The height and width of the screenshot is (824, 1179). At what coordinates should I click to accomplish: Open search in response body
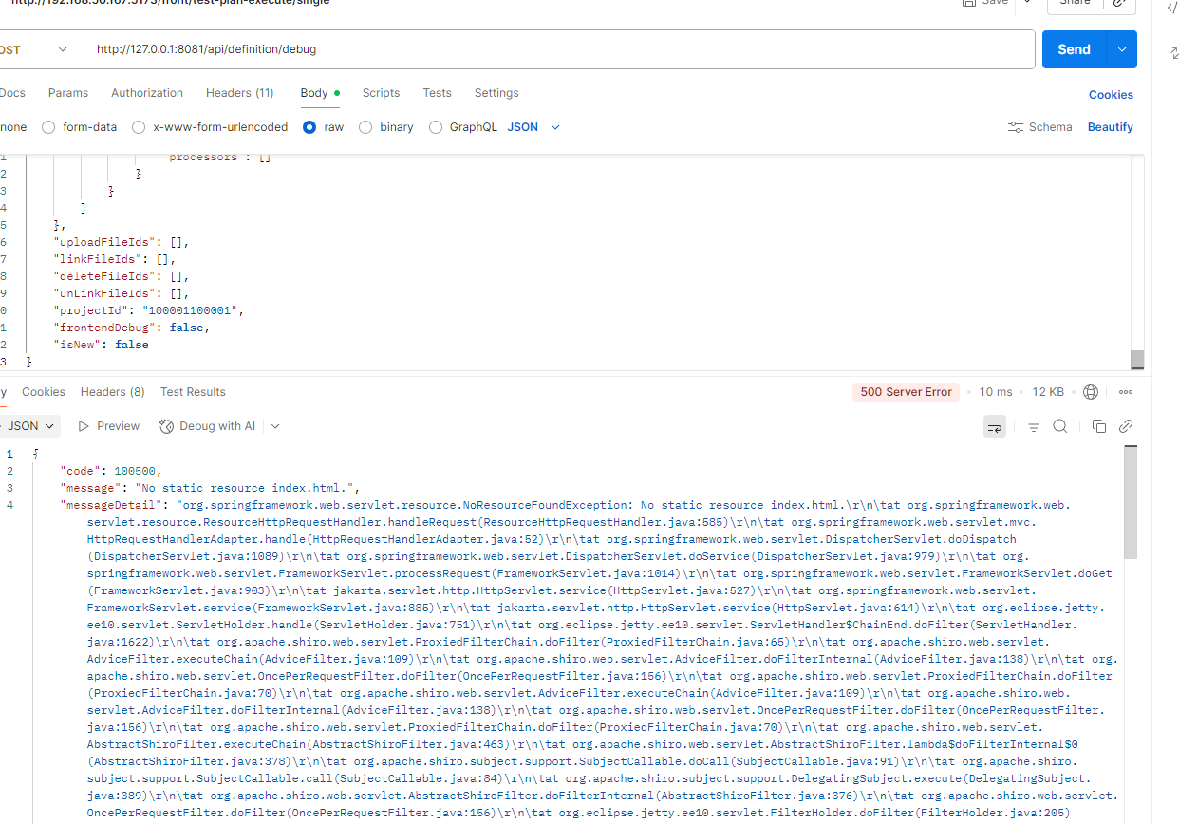pos(1060,426)
